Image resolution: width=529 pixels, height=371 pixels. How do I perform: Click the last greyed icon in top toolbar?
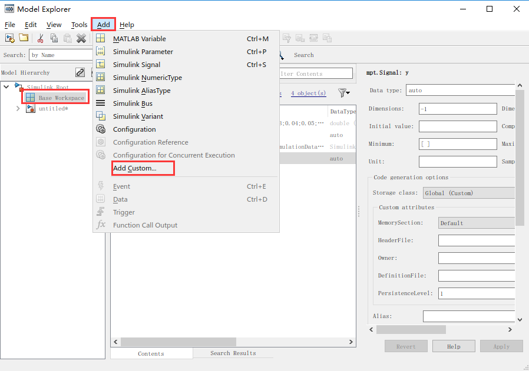328,38
